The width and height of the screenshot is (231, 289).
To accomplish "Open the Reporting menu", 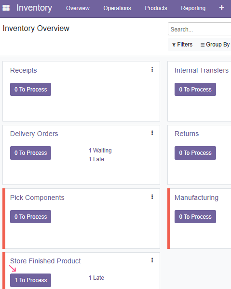I will [x=193, y=8].
